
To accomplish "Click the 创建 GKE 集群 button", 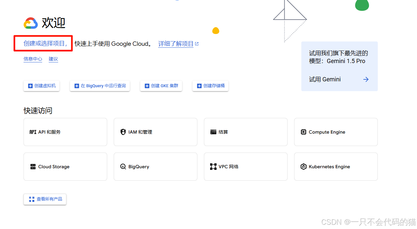I will (161, 86).
